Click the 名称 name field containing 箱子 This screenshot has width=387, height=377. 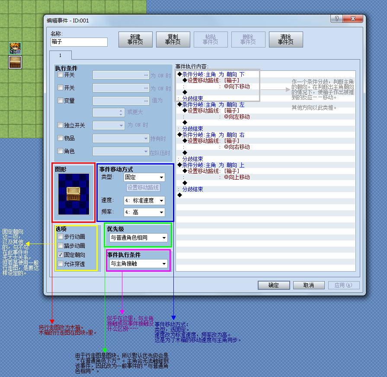pyautogui.click(x=79, y=42)
